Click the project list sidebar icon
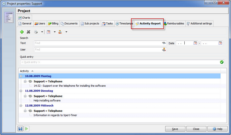 click(9, 17)
